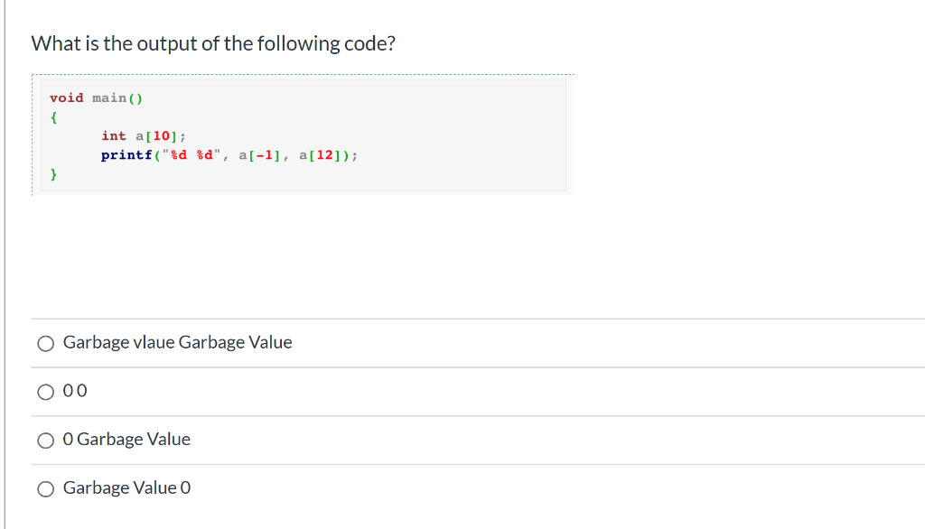This screenshot has height=529, width=925.
Task: Mark the "Garbage Value 0" radio button
Action: tap(45, 489)
